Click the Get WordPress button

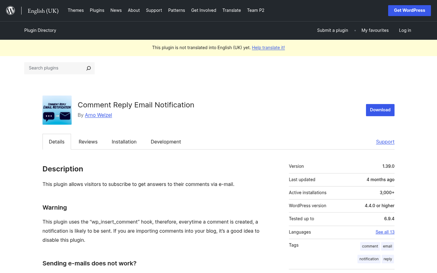[x=409, y=10]
